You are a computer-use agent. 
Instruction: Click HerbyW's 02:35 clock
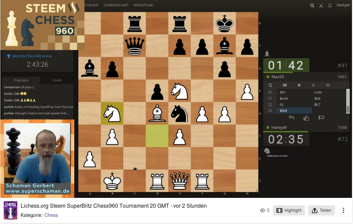point(286,139)
